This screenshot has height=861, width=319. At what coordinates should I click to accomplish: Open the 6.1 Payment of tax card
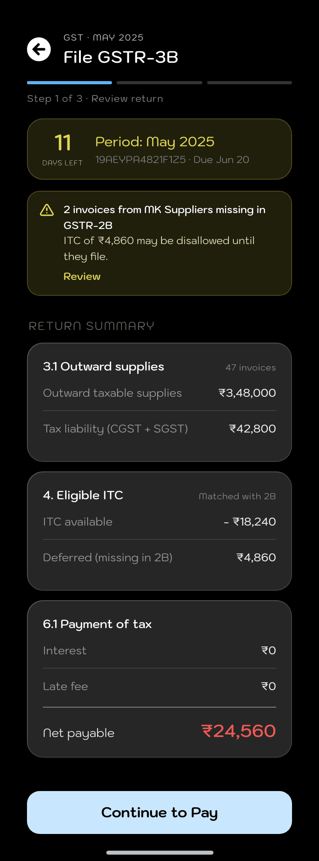[159, 679]
